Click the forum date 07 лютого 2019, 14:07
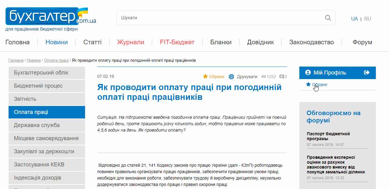This screenshot has height=189, width=389. tap(325, 145)
